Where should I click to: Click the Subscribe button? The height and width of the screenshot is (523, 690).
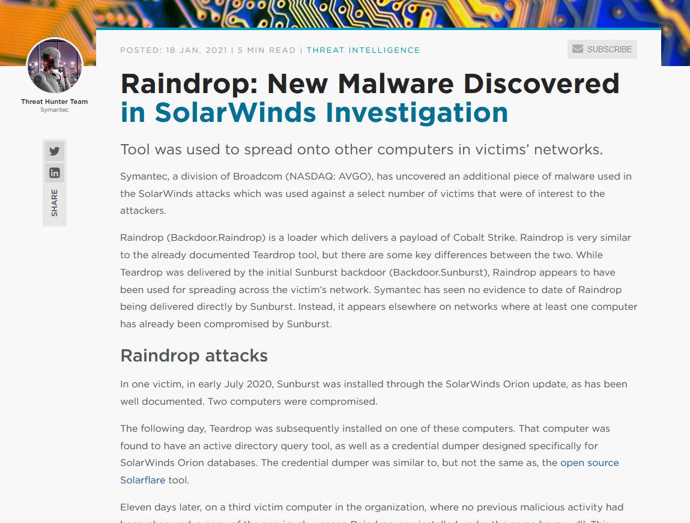coord(602,49)
